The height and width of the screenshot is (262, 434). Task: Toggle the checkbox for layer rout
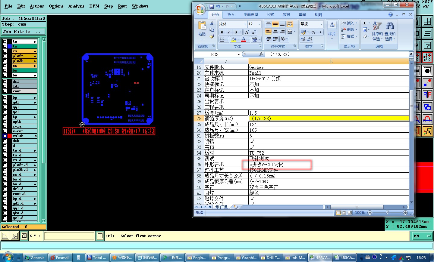[5, 91]
